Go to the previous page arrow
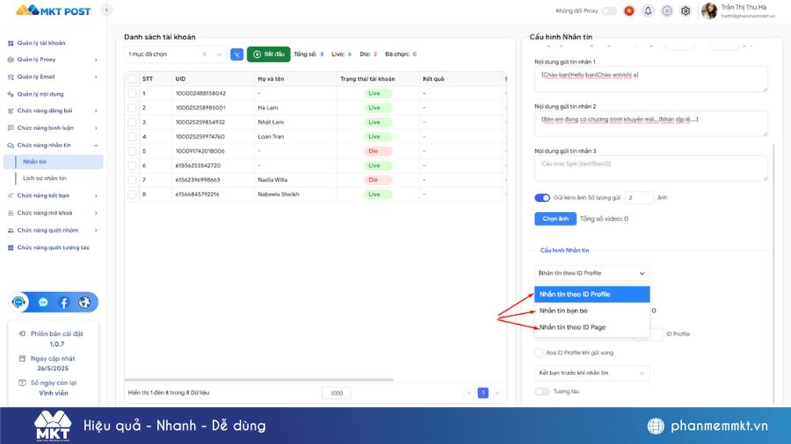The height and width of the screenshot is (444, 791). click(468, 392)
